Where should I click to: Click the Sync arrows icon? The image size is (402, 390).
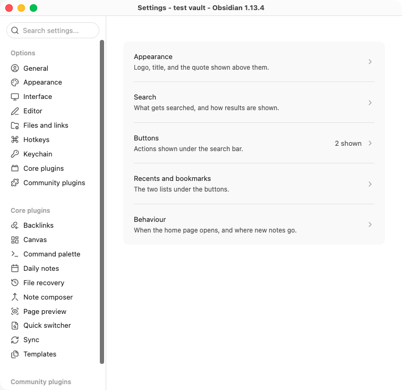coord(15,340)
